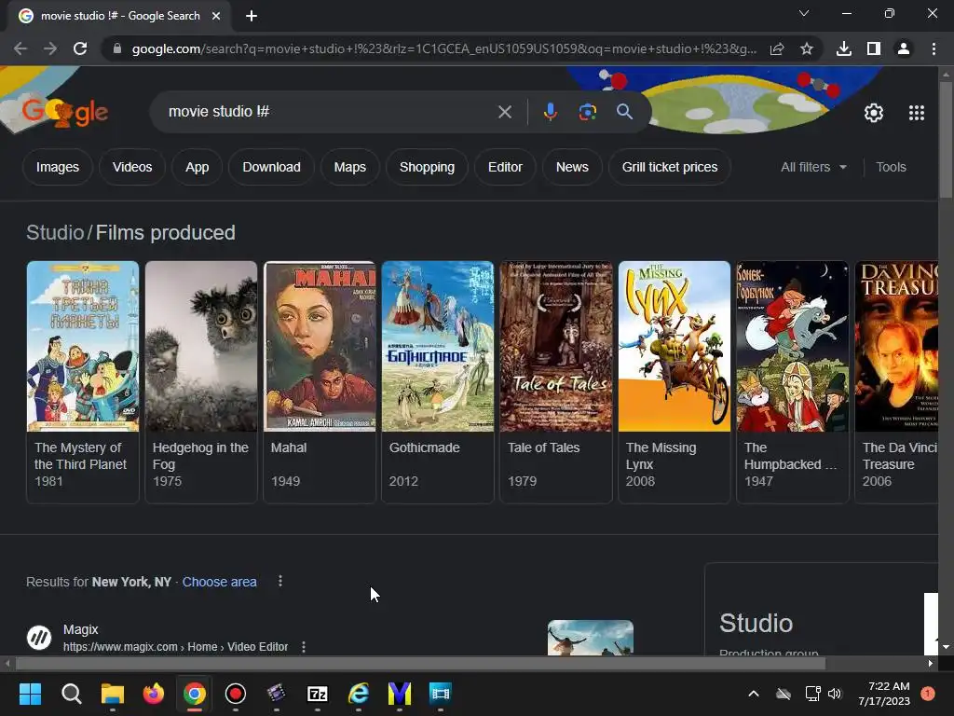Open File Explorer from the taskbar

pyautogui.click(x=112, y=694)
